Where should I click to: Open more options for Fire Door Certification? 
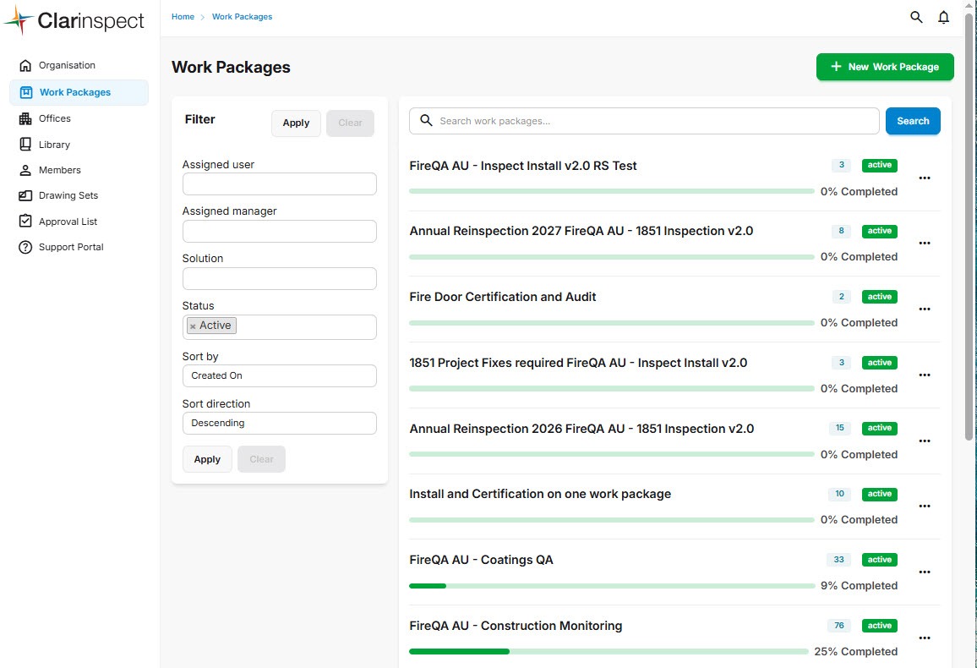[924, 309]
